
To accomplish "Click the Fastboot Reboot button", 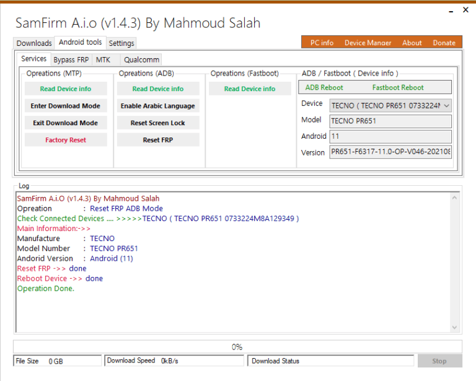I will 398,87.
